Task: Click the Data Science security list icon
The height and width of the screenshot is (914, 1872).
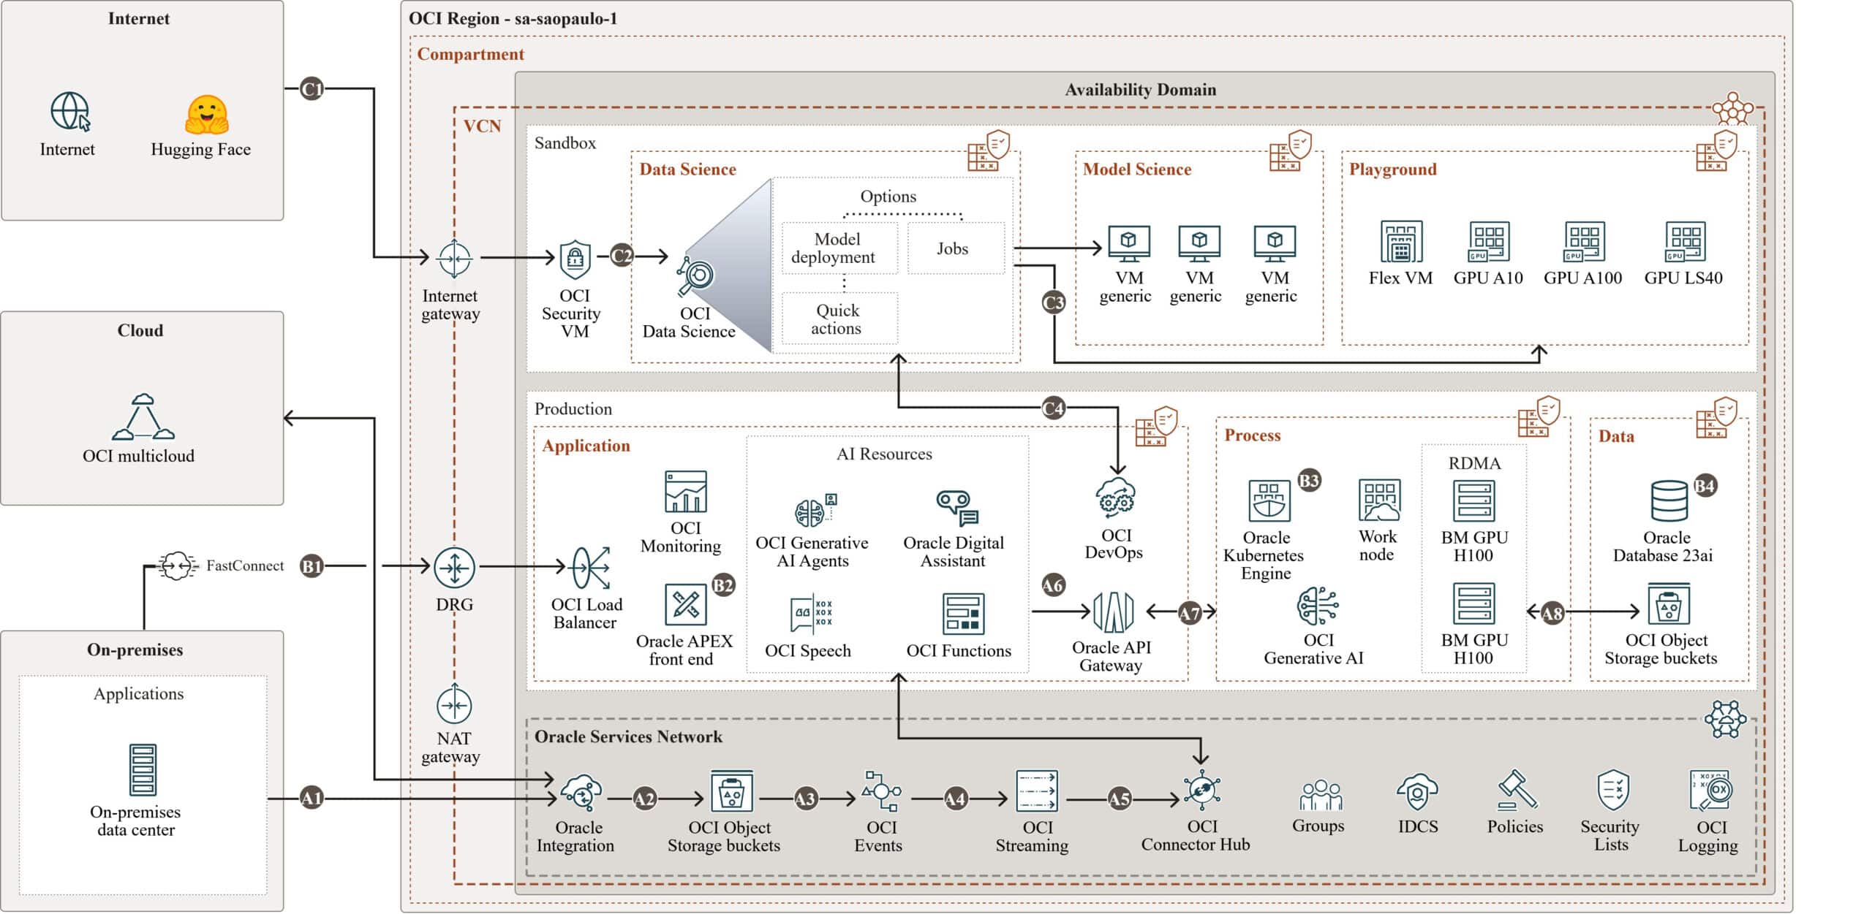Action: click(989, 151)
